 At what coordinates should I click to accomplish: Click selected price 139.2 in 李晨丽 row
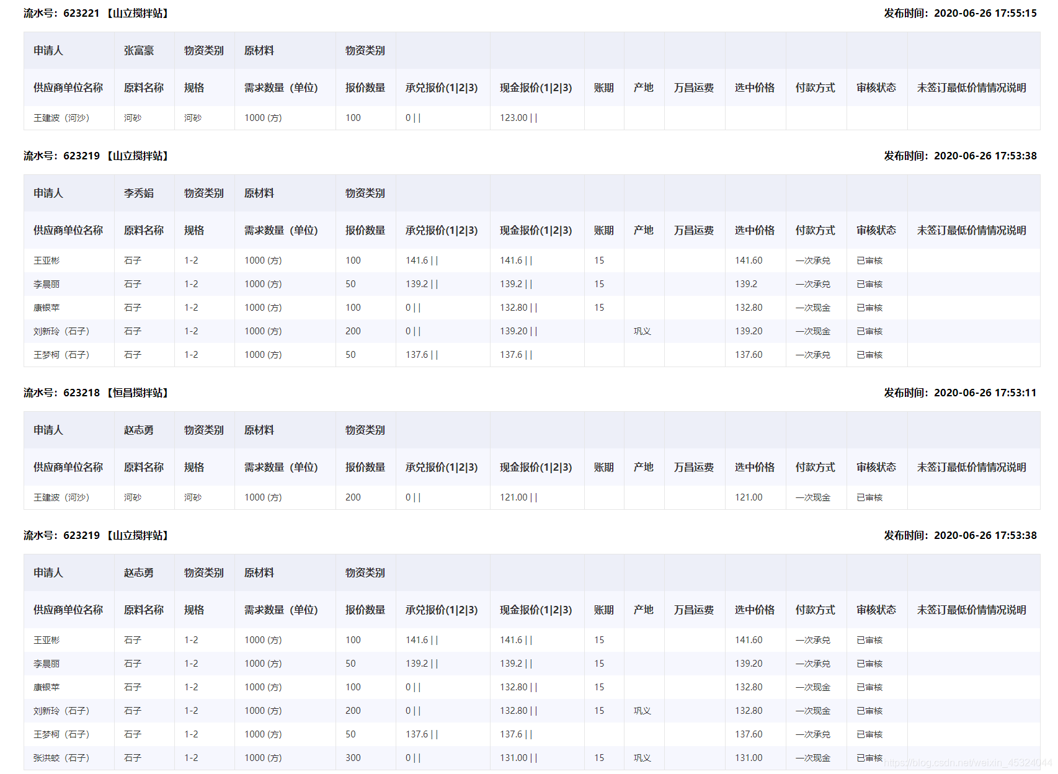tap(746, 284)
